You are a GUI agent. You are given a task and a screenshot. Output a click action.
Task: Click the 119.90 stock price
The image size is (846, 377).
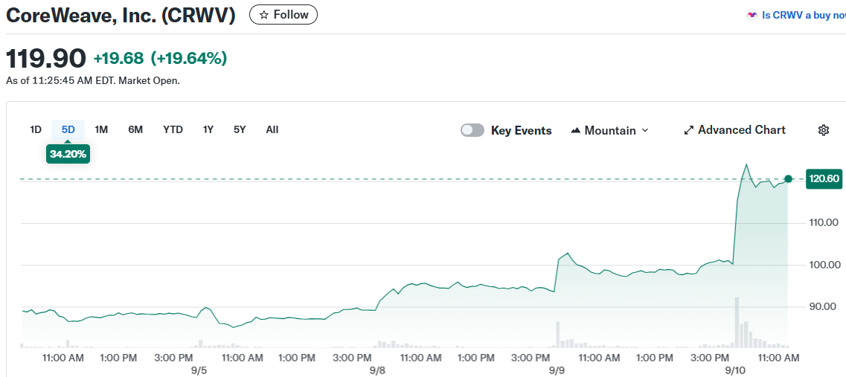(46, 58)
